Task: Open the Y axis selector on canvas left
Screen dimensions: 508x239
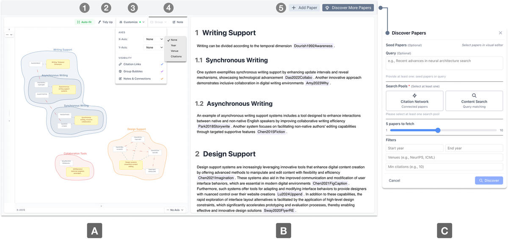Action: (x=9, y=34)
